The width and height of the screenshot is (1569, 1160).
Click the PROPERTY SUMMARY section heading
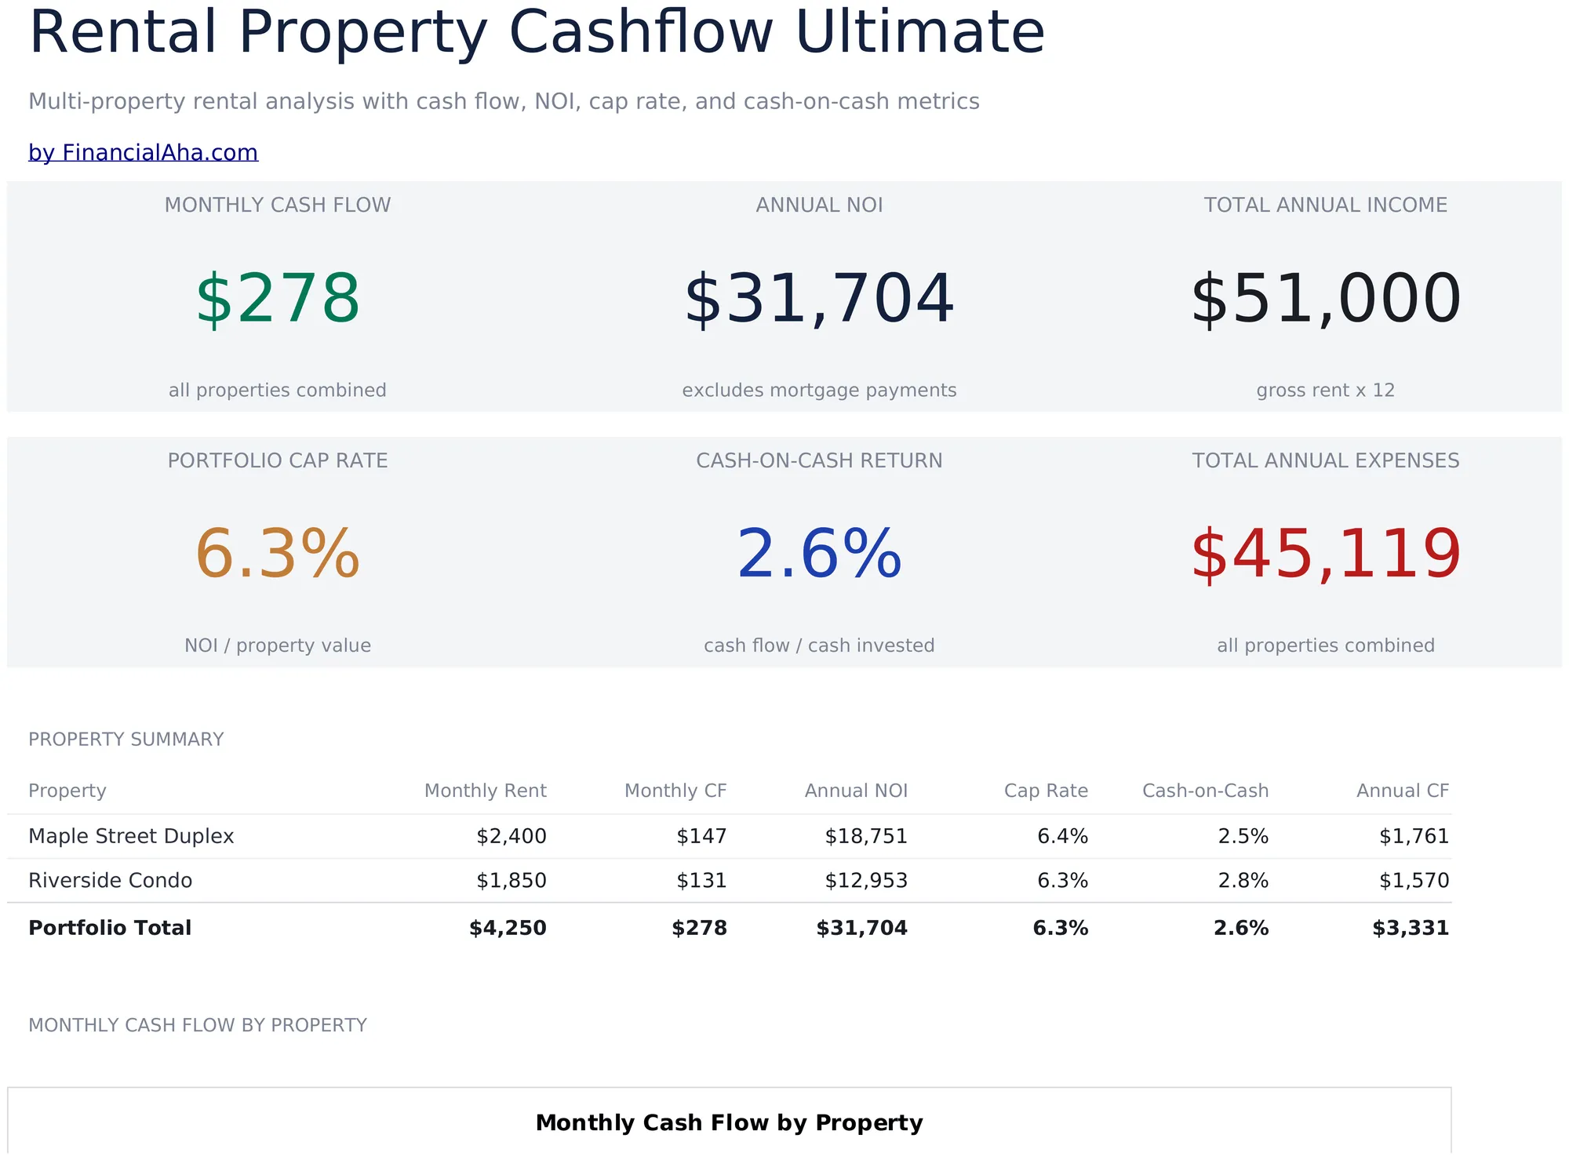coord(126,740)
